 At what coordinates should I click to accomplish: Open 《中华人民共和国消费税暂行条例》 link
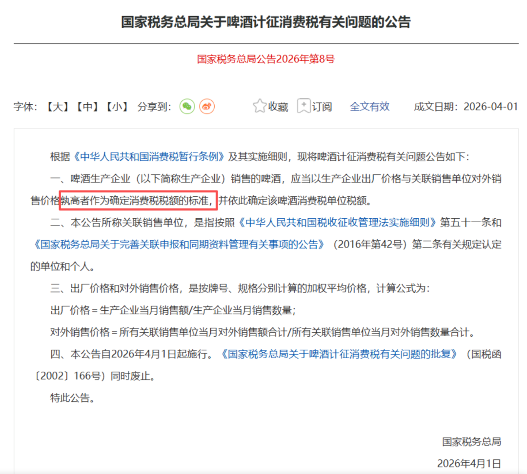149,157
